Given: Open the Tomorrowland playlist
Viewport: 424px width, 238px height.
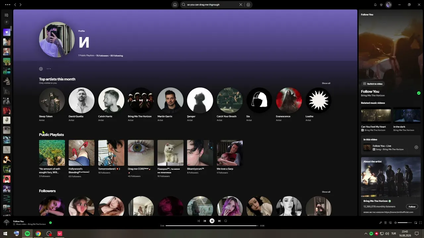Looking at the screenshot, I should click(x=111, y=157).
